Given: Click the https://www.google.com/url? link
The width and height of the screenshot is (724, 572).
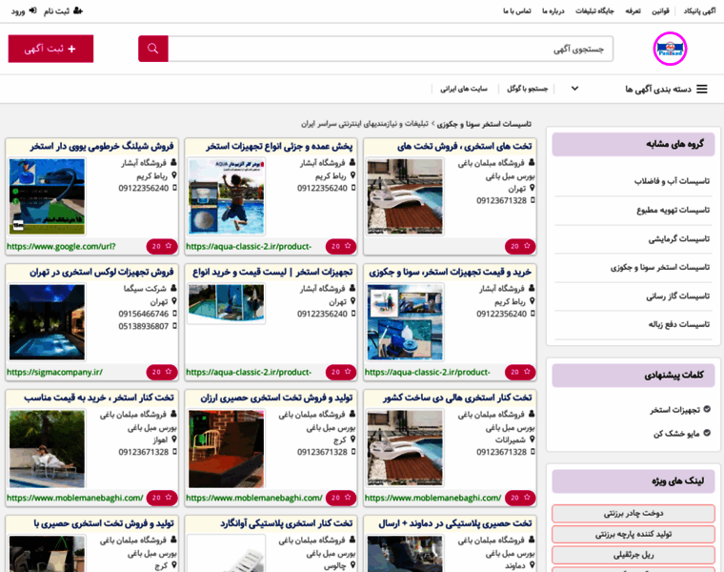Looking at the screenshot, I should click(61, 247).
